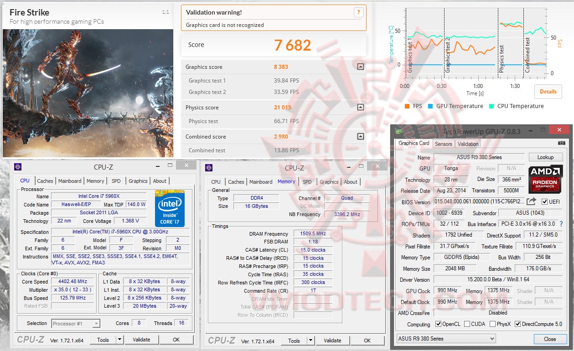Click the GPU-Z screenshot camera icon
The height and width of the screenshot is (351, 574).
pyautogui.click(x=562, y=143)
